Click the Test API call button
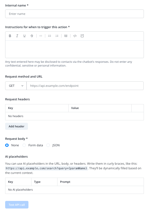The image size is (152, 212). point(17,205)
